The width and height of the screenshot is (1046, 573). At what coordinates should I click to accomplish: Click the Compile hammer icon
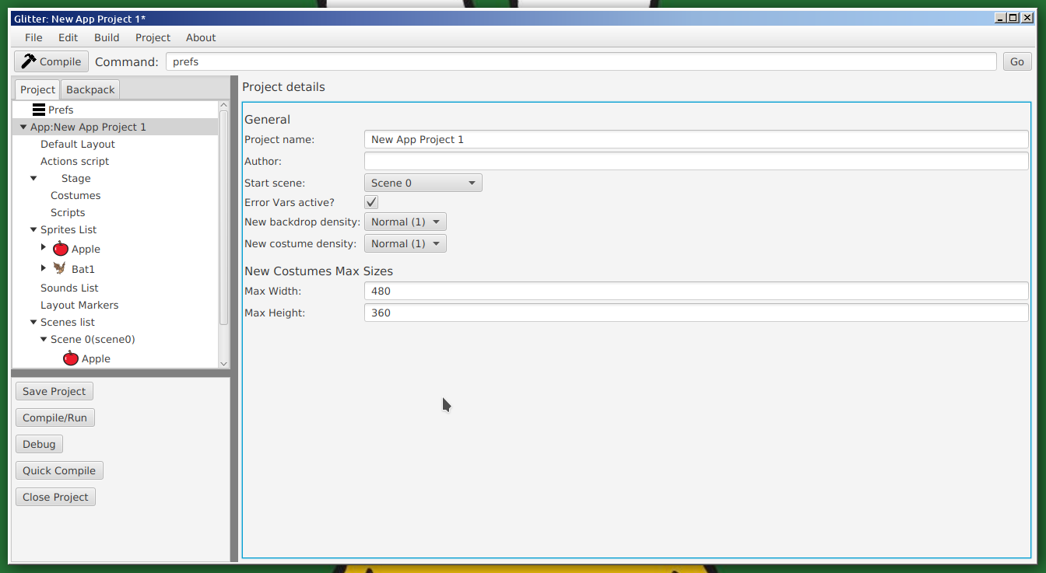coord(29,61)
